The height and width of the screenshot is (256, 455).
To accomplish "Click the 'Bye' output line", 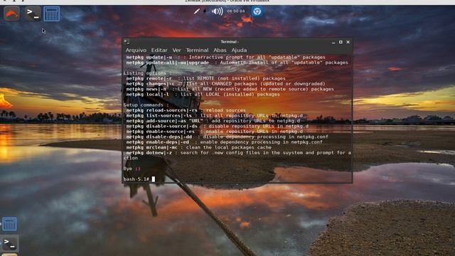I will pos(132,169).
